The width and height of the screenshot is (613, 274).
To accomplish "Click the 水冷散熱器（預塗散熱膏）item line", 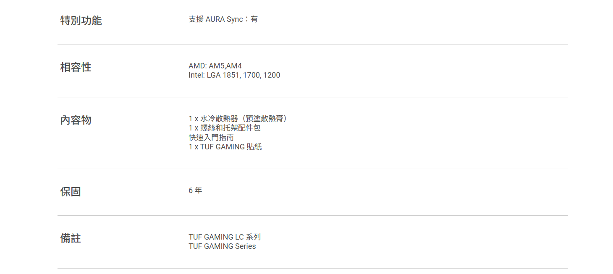I will (238, 119).
